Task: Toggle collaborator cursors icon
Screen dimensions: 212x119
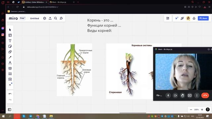Action: coord(177,18)
